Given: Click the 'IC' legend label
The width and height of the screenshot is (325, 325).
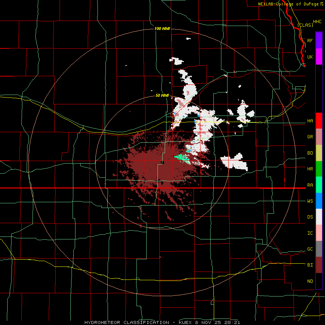Looking at the screenshot, I should tap(310, 233).
